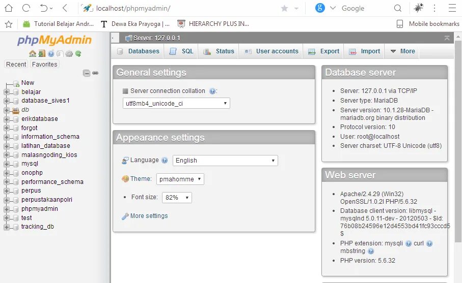
Task: Click the link with main panel icon
Action: tap(95, 73)
